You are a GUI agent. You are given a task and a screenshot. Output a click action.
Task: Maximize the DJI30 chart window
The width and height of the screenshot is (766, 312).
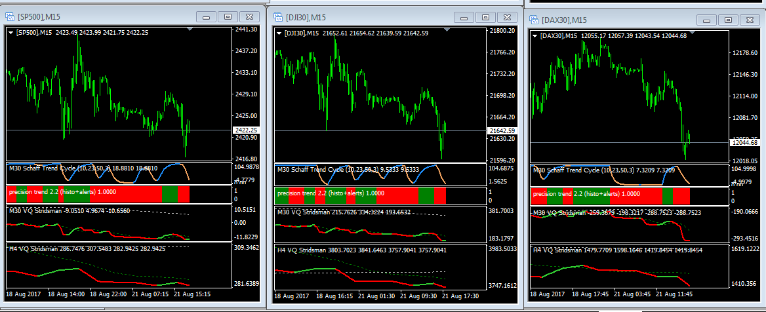coord(485,17)
